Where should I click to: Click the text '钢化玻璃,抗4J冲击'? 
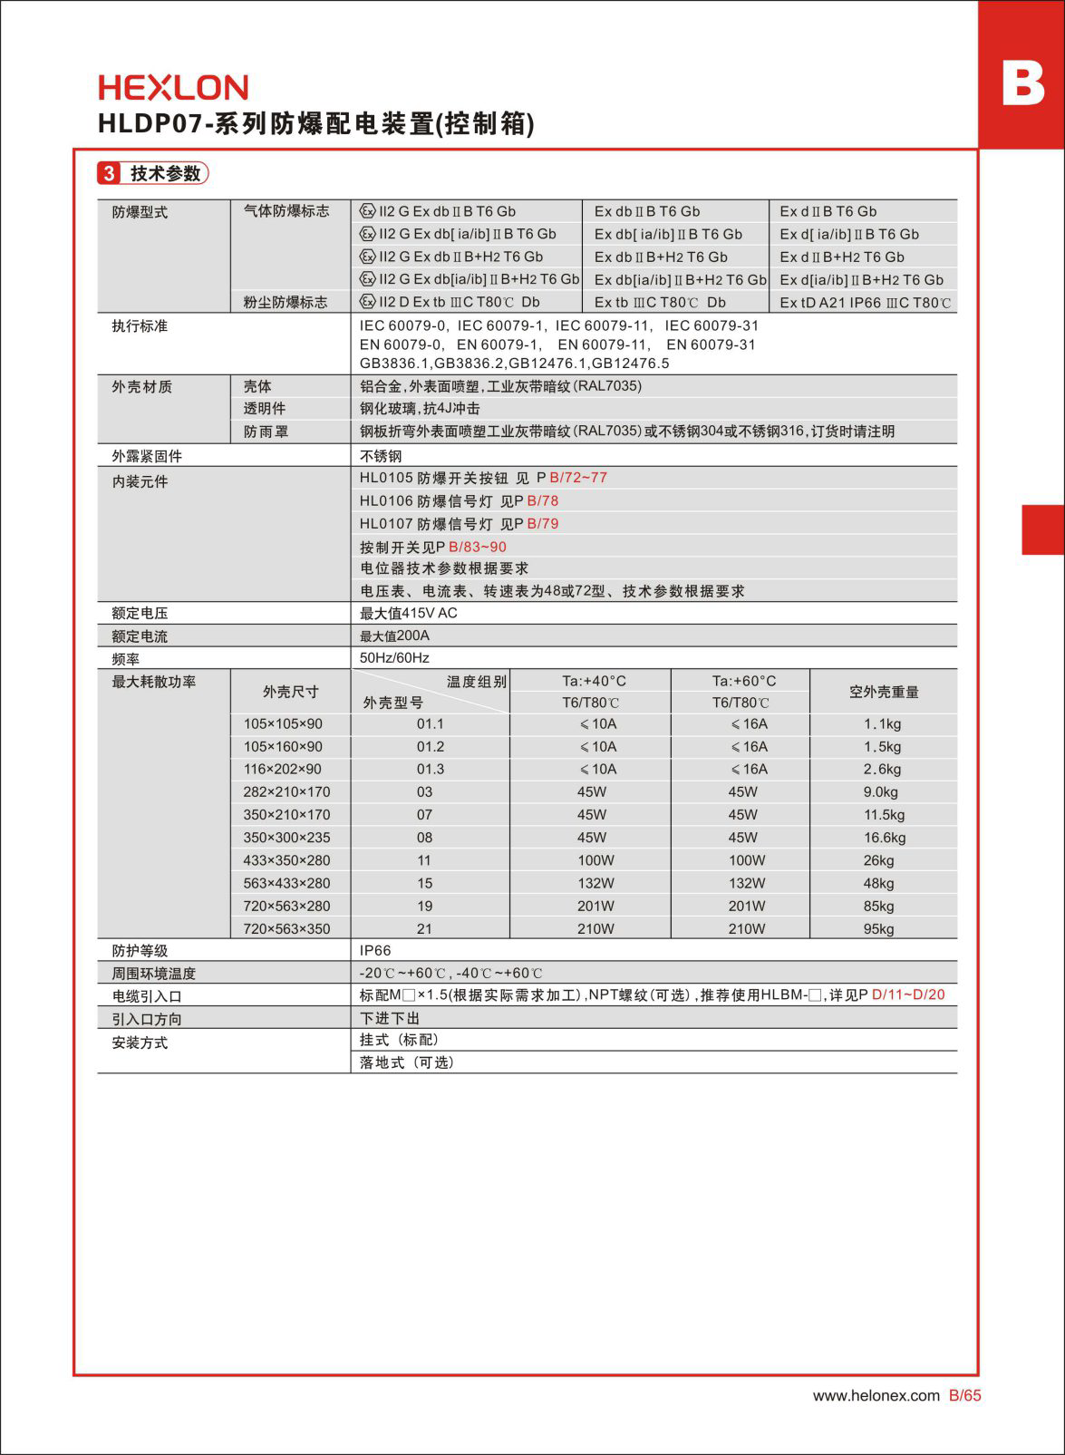[x=420, y=409]
